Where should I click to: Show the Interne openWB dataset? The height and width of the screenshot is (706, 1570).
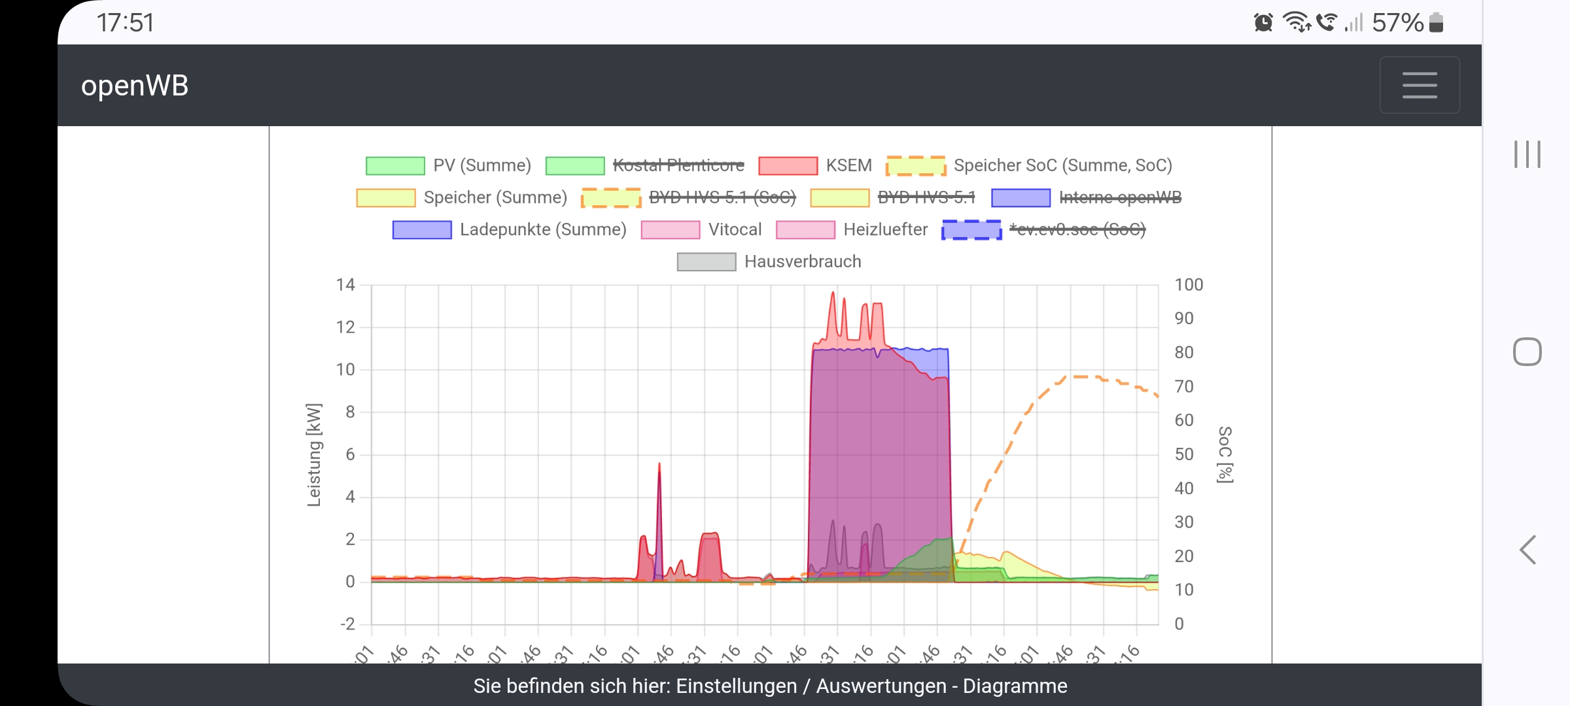pos(1119,197)
